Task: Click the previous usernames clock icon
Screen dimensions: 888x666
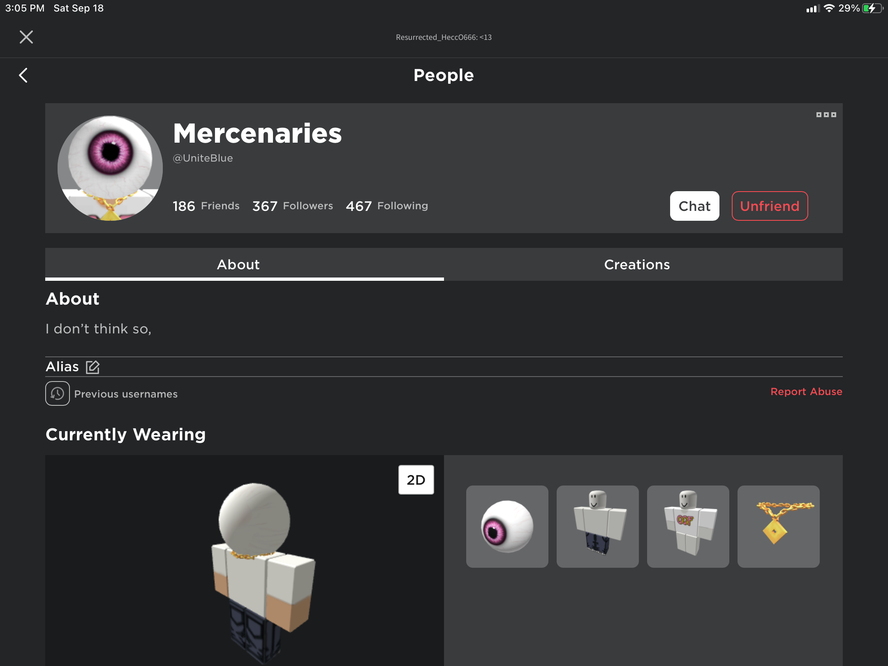Action: click(56, 393)
